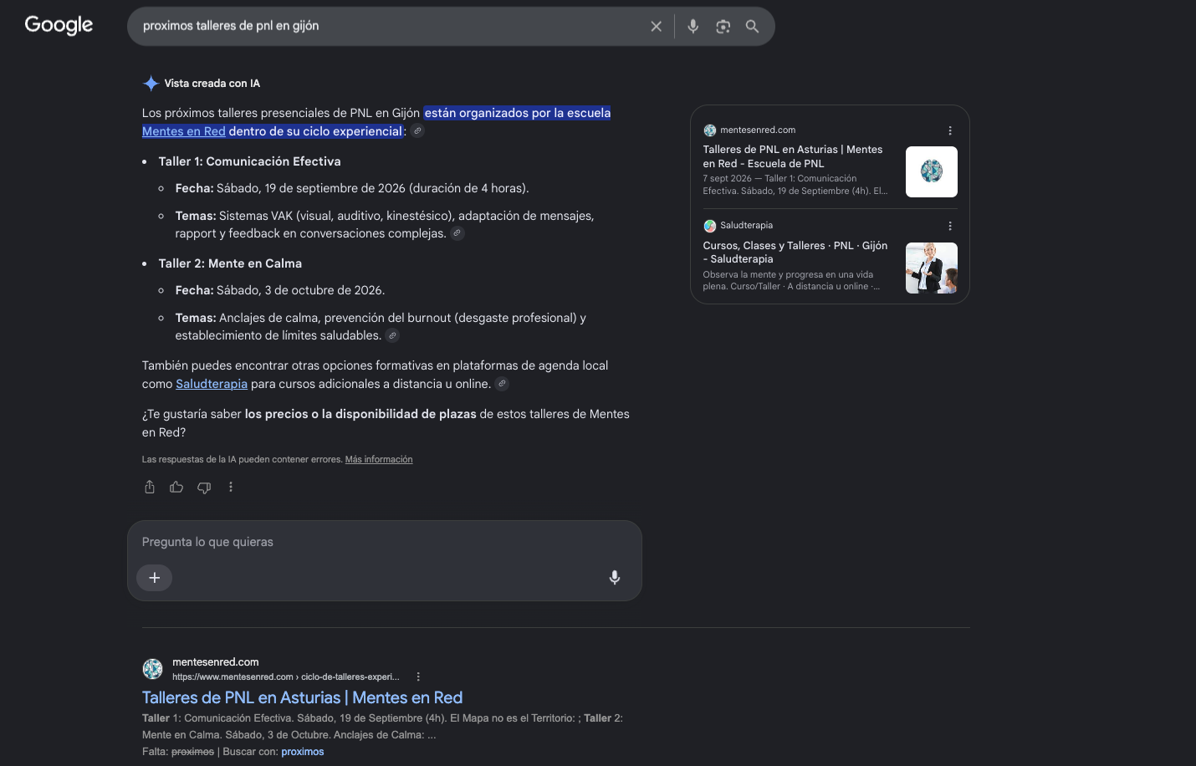Click the 'Taller 2: Mente en Calma' heading
This screenshot has height=766, width=1196.
pos(230,263)
